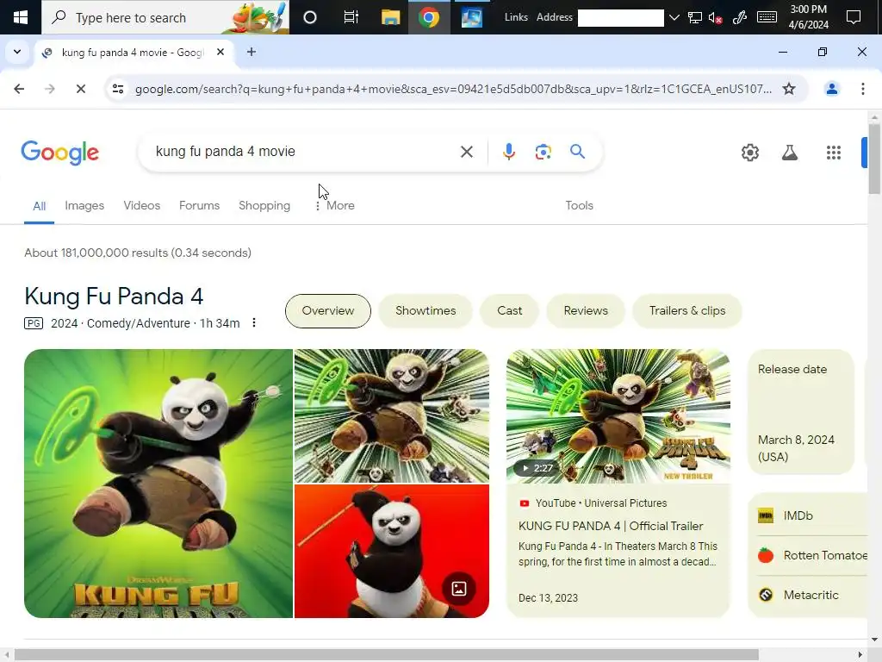Open the IMDb rating link
882x662 pixels.
(808, 515)
